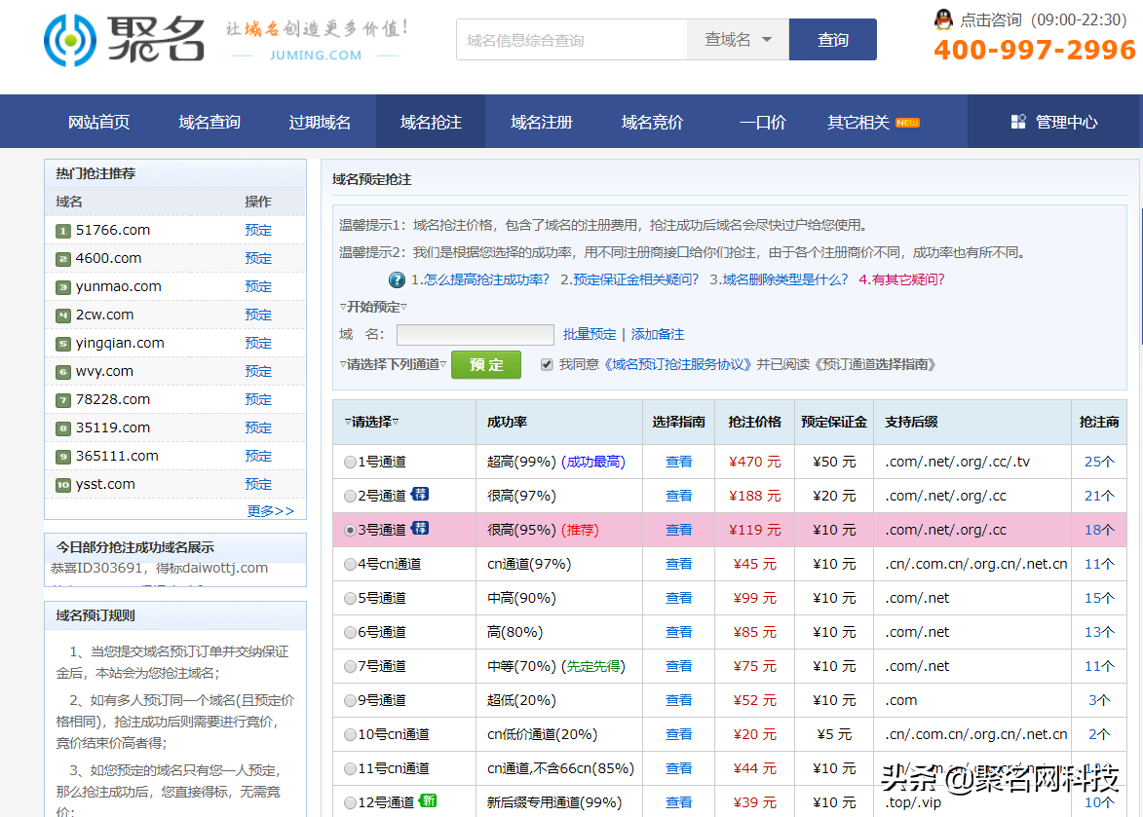
Task: Click the blue question mark help icon
Action: (397, 279)
